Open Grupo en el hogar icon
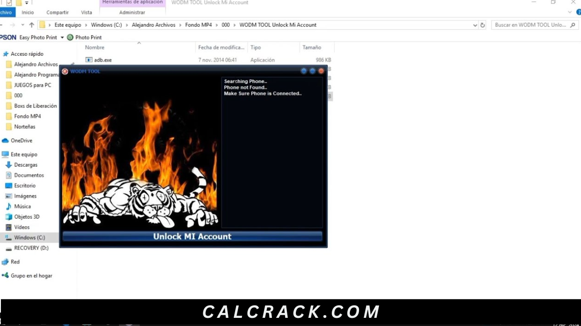Screen dimensions: 581x326 pyautogui.click(x=5, y=275)
